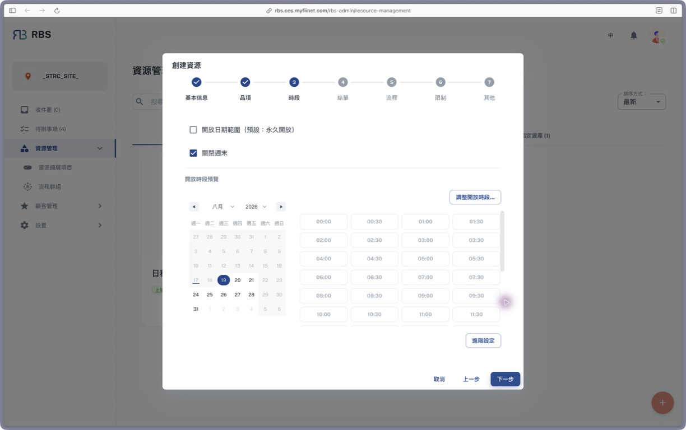Reload the page with the refresh icon
The height and width of the screenshot is (430, 686).
click(57, 11)
